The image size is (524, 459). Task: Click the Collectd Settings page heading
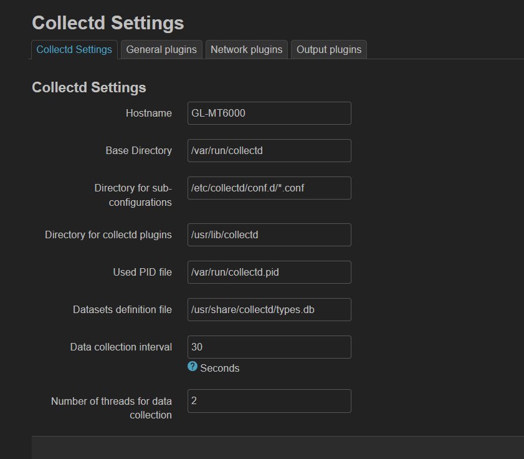[x=108, y=23]
